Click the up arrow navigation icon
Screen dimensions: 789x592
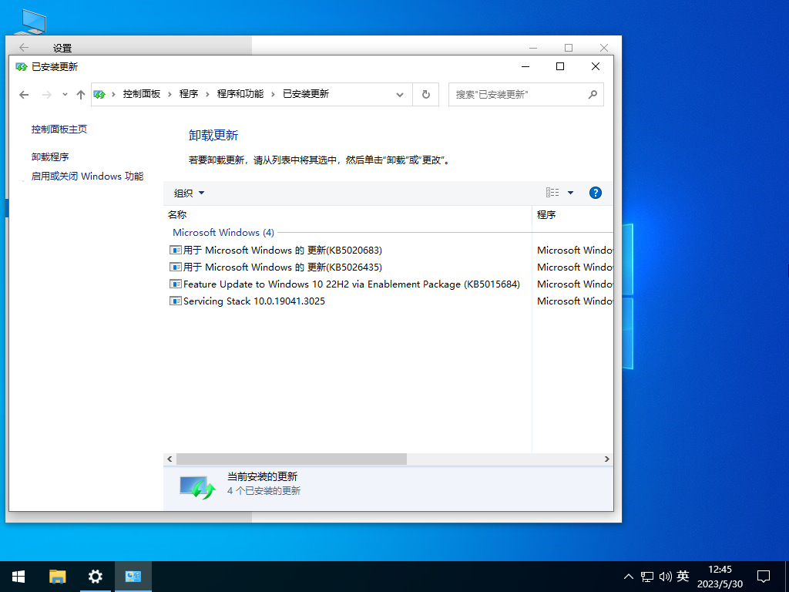80,94
